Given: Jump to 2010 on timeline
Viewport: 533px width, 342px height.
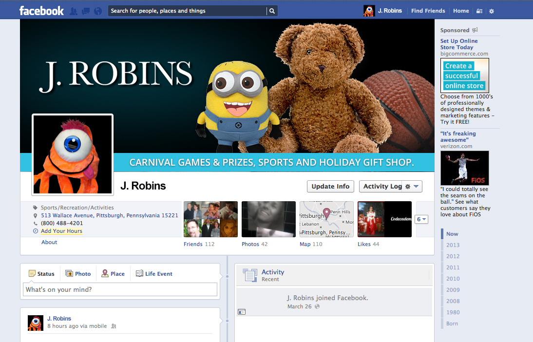Looking at the screenshot, I should [453, 279].
